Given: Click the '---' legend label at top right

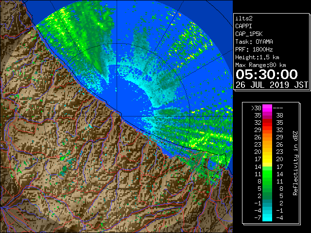Looking at the screenshot, I should click(x=278, y=108).
